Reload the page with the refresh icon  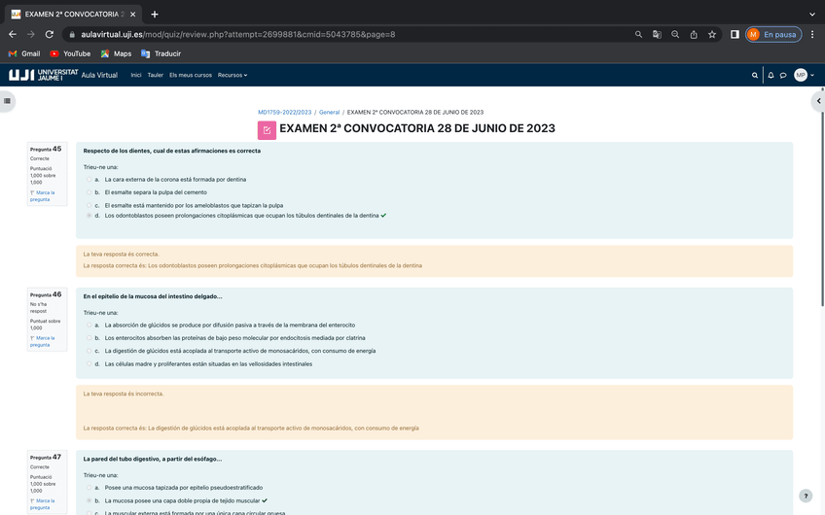[50, 34]
